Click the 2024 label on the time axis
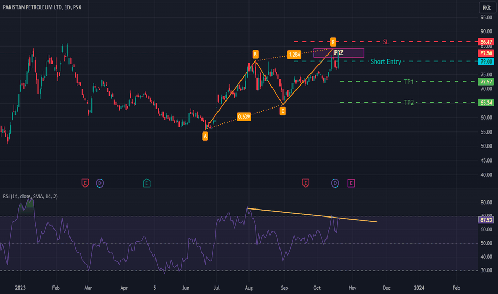The height and width of the screenshot is (294, 498). [x=419, y=288]
